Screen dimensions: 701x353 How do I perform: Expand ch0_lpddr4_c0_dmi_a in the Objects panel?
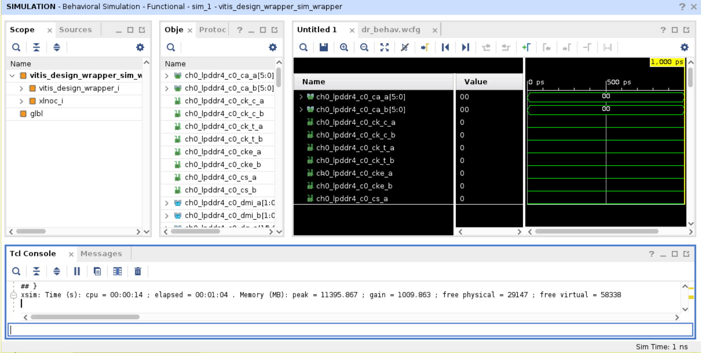coord(166,203)
